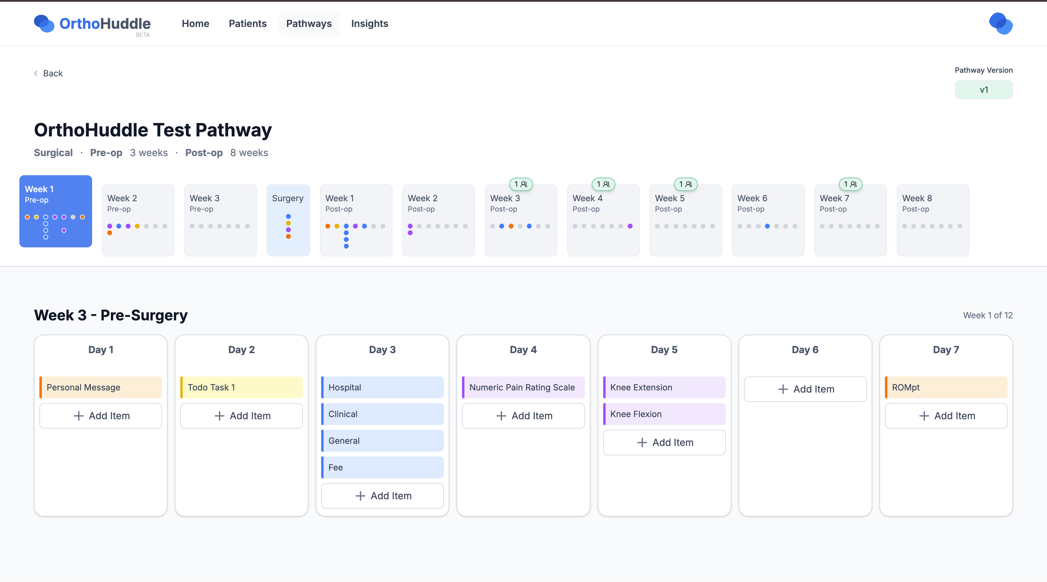This screenshot has height=582, width=1047.
Task: Click the patient count badge on Week 5 Post-op
Action: [686, 184]
